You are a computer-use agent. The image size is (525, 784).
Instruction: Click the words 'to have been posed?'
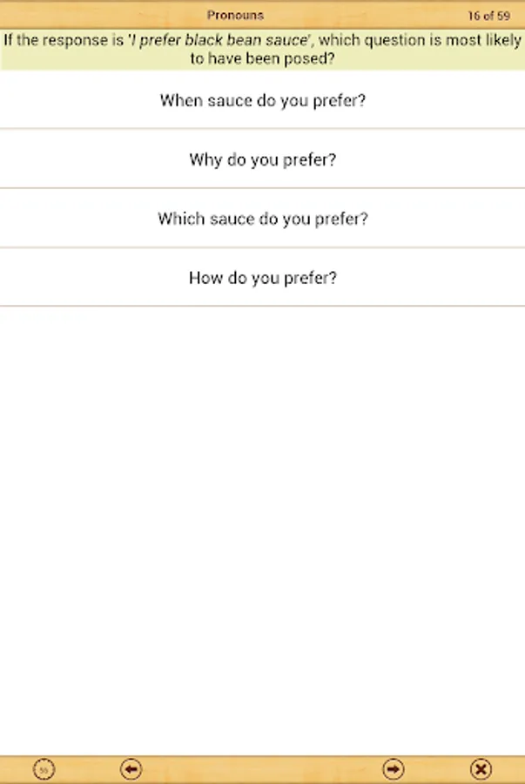point(262,58)
